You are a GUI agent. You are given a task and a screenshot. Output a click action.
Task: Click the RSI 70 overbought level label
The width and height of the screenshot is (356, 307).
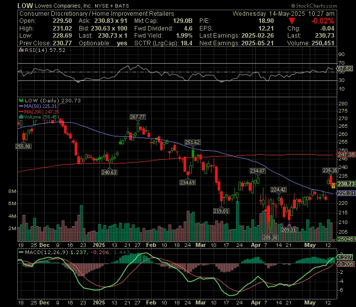(342, 63)
